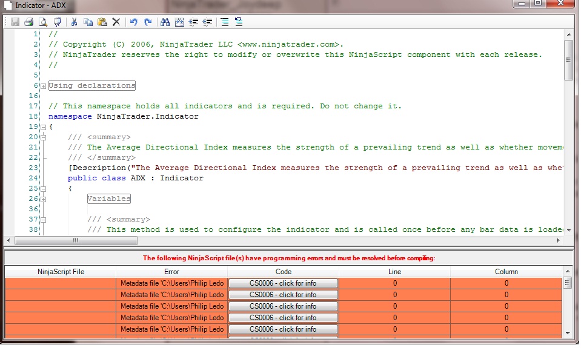Click the fifth Metadata file error cell

[x=172, y=329]
